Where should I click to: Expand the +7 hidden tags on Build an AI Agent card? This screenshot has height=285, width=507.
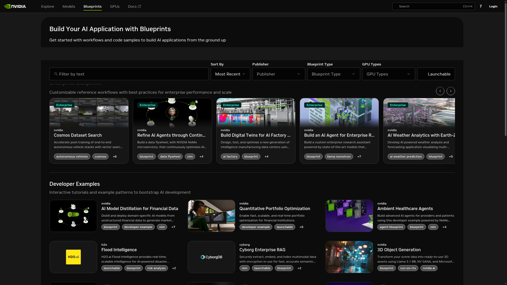pyautogui.click(x=359, y=156)
